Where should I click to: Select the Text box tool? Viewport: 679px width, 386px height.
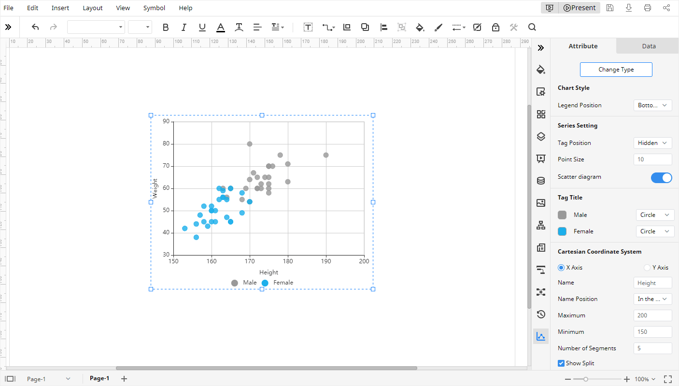(x=308, y=27)
